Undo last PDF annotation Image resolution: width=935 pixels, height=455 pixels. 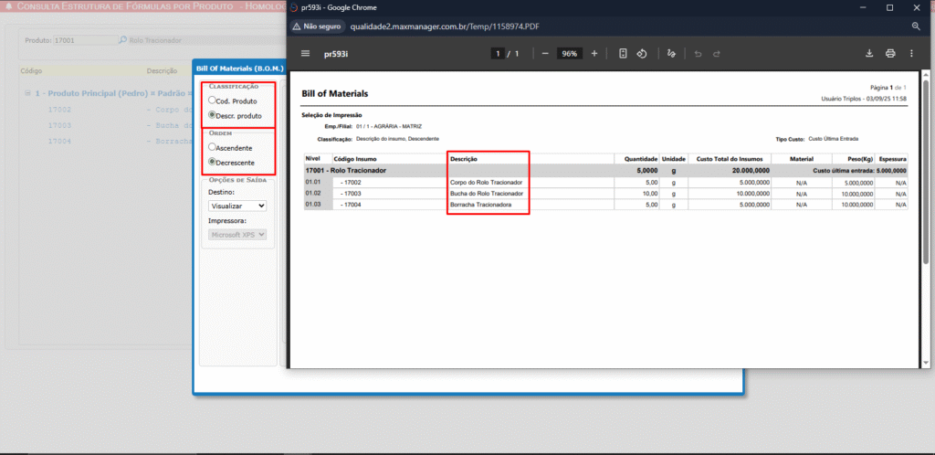[x=698, y=54]
